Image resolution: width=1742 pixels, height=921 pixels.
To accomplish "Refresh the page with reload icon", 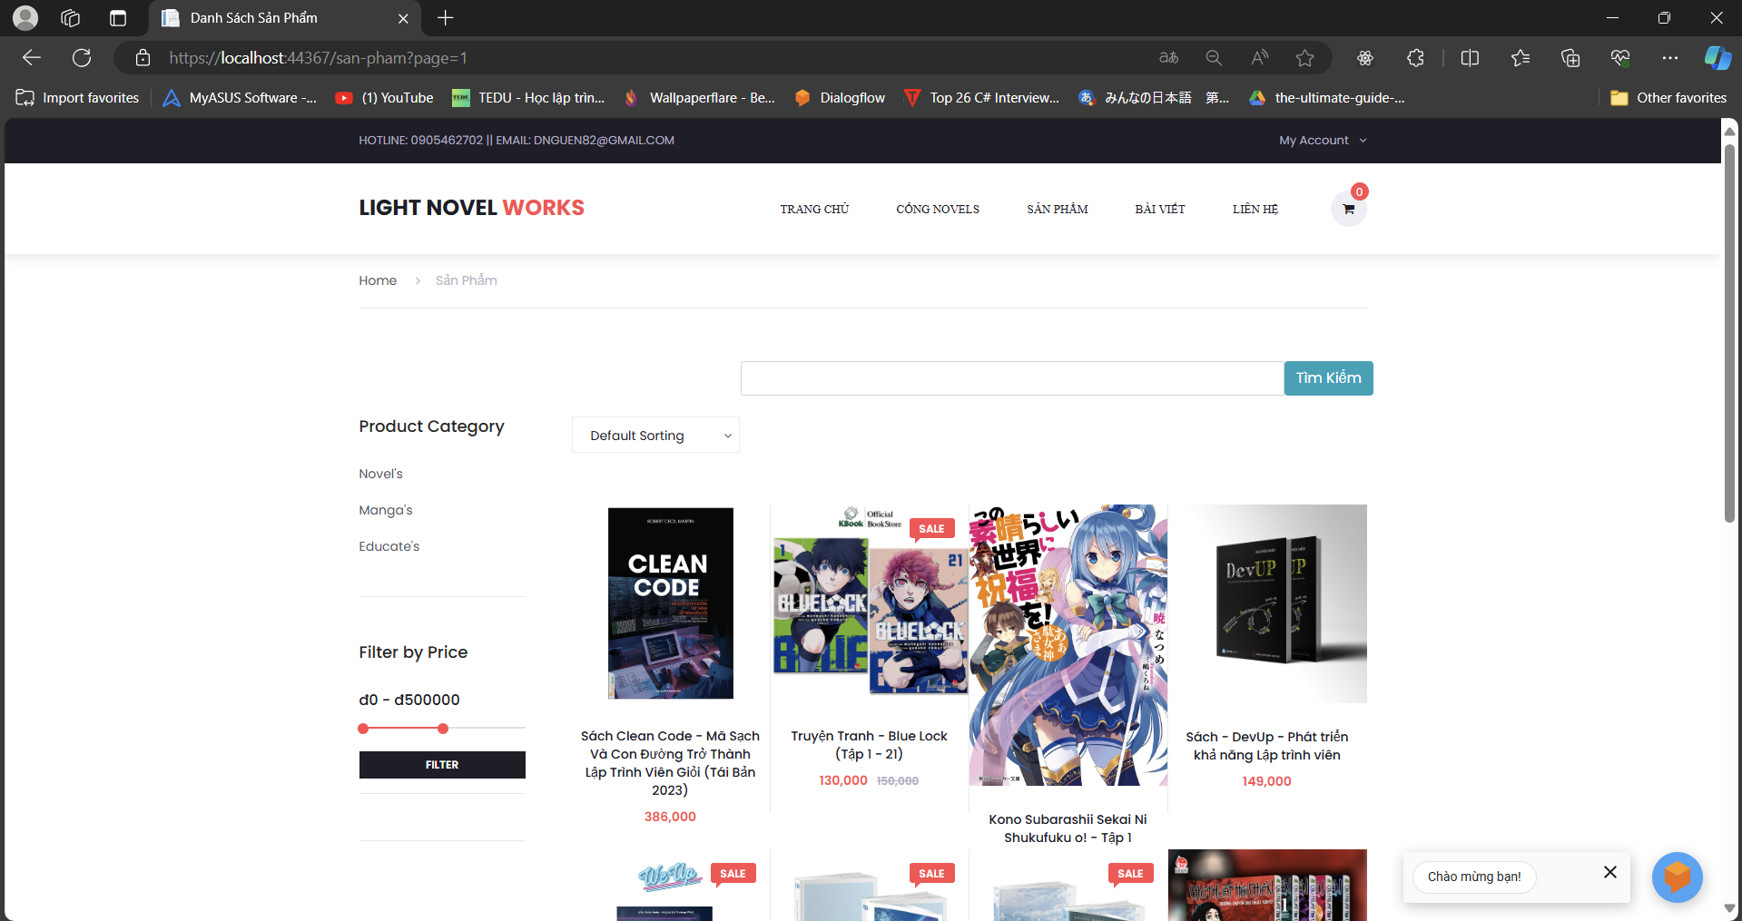I will click(x=82, y=58).
